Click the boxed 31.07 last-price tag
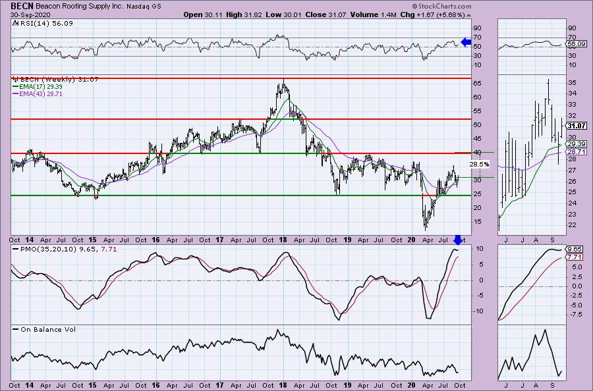The height and width of the screenshot is (391, 593). point(577,126)
